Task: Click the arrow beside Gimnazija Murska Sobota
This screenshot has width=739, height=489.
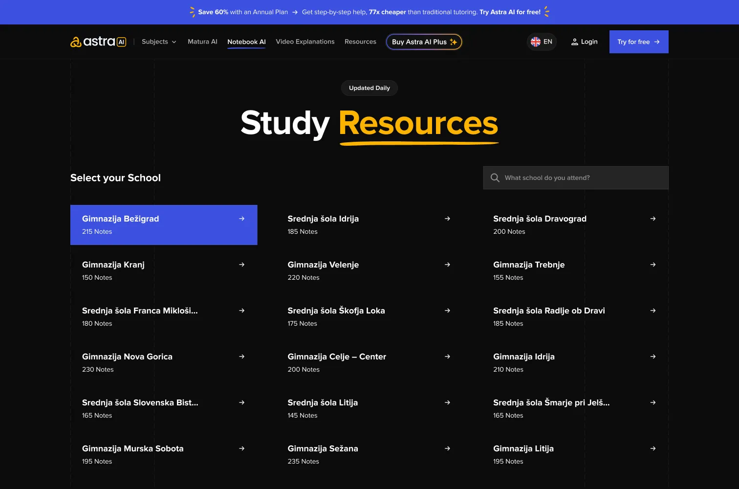Action: pos(242,448)
